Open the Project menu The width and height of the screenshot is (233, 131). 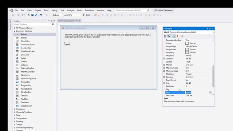[37, 11]
